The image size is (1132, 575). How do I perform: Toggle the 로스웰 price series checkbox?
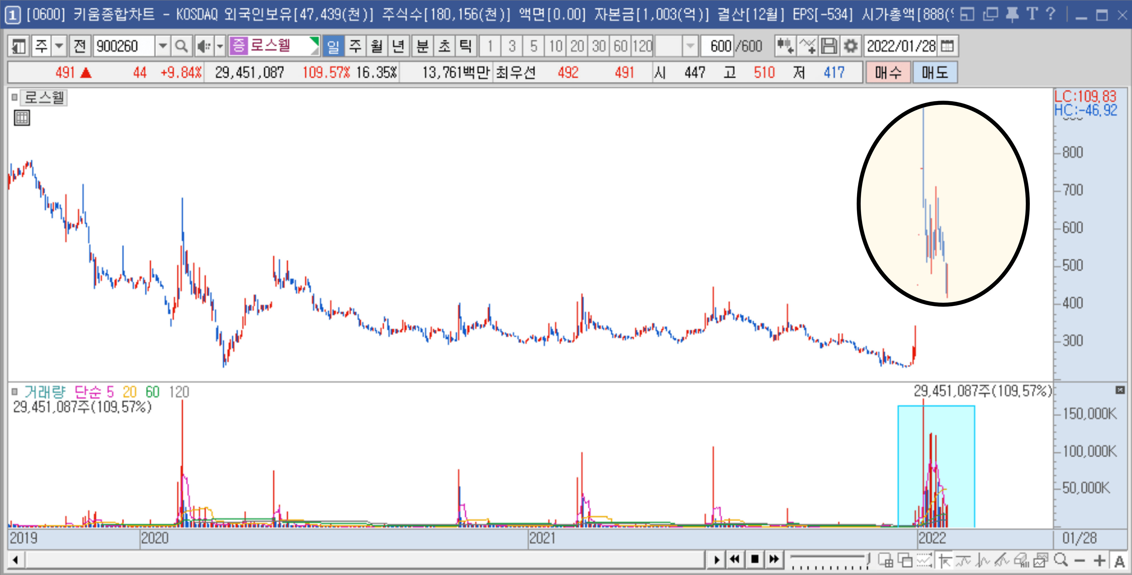15,97
